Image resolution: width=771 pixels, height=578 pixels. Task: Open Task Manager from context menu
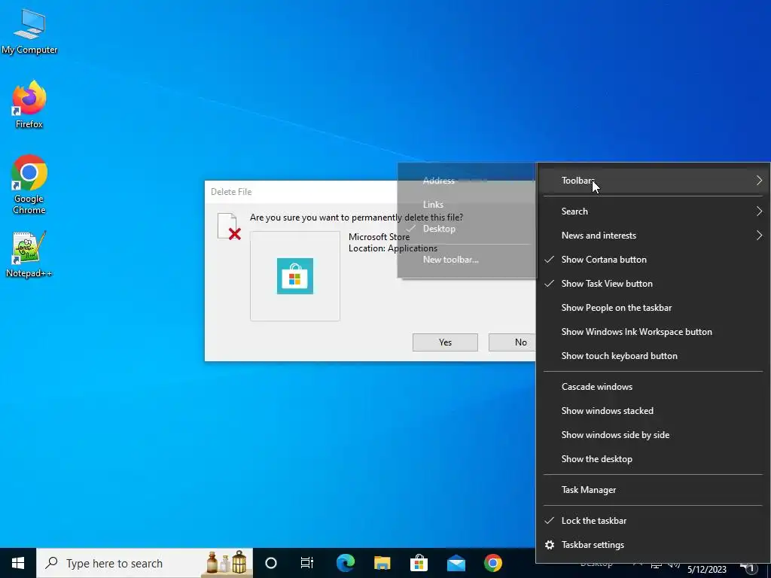pyautogui.click(x=653, y=490)
